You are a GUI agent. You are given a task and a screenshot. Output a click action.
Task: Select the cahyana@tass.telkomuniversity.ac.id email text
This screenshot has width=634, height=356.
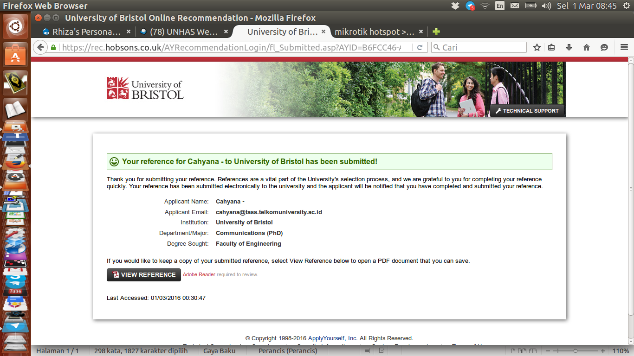pos(269,212)
